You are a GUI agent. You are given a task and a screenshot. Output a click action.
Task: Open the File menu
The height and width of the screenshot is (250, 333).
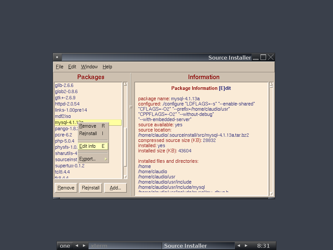point(60,67)
